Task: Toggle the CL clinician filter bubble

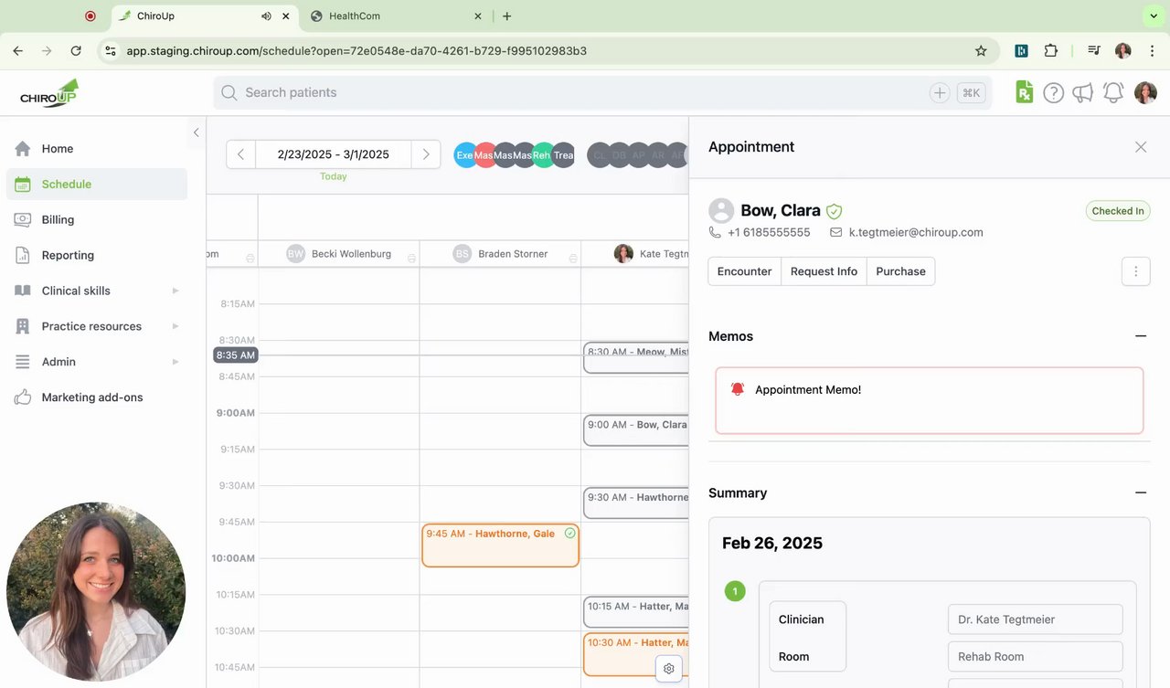Action: tap(599, 155)
